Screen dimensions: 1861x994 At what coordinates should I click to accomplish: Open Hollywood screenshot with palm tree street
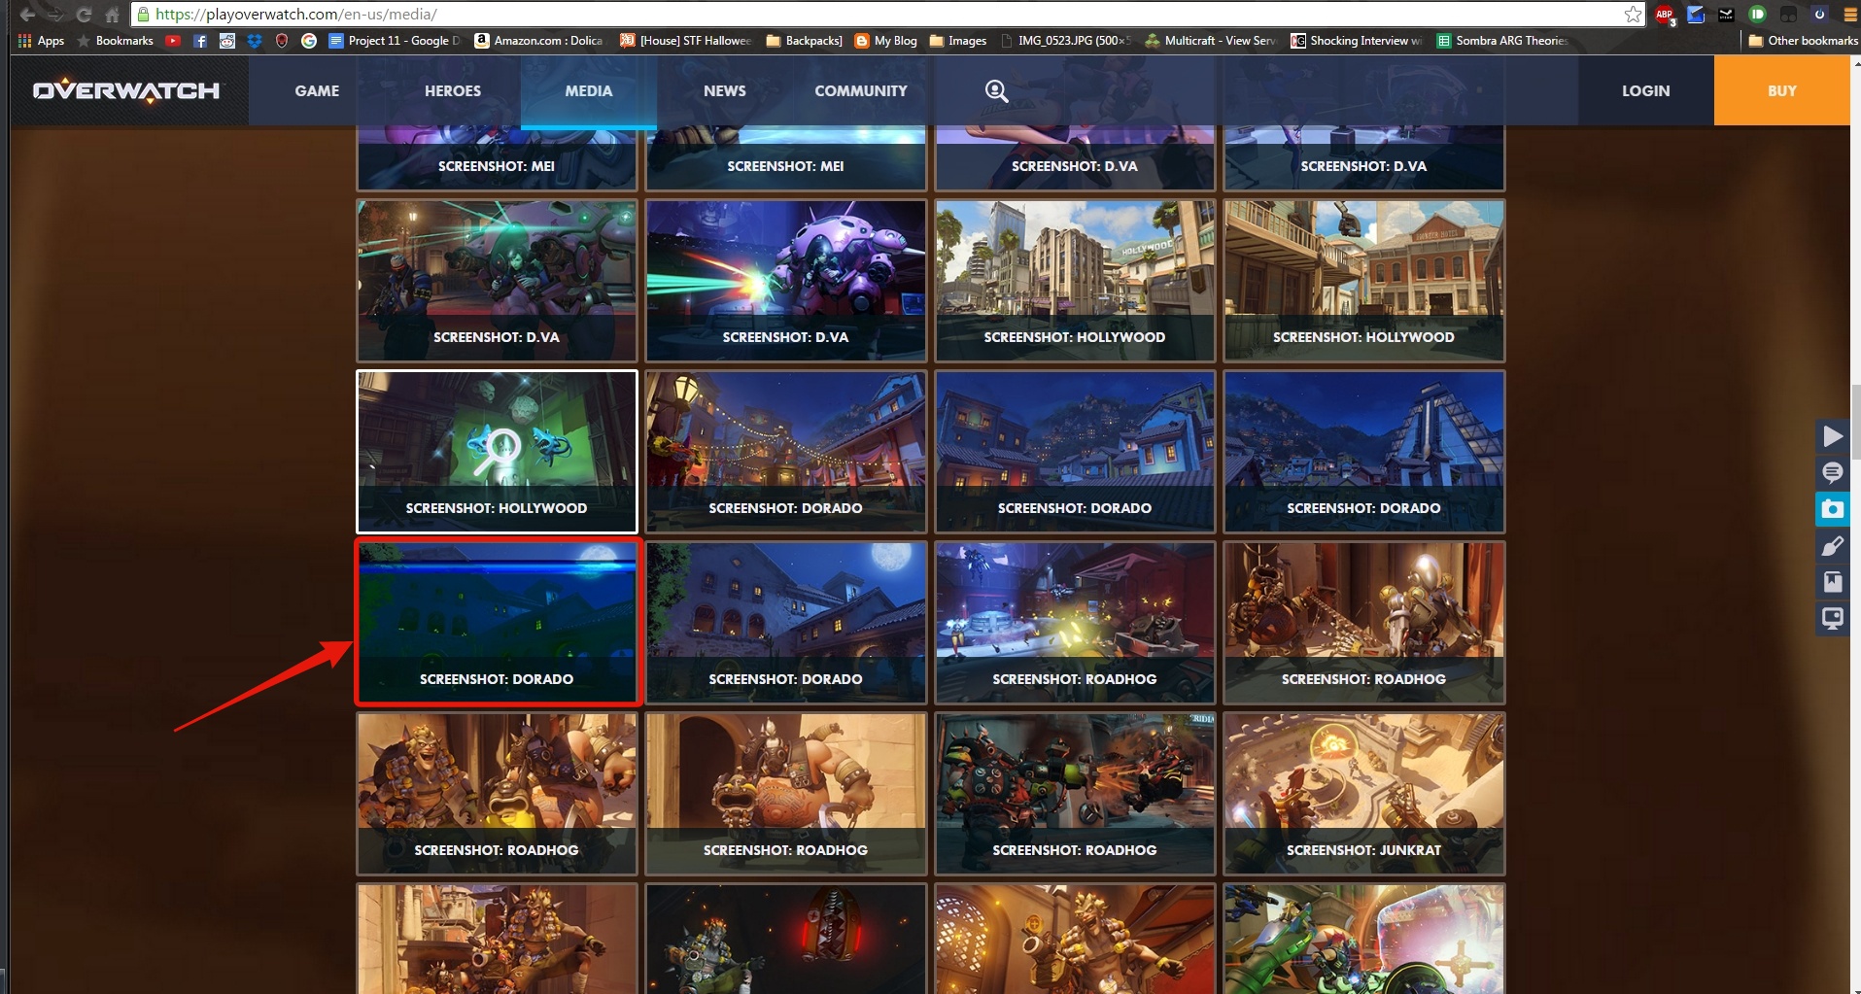click(x=1075, y=281)
